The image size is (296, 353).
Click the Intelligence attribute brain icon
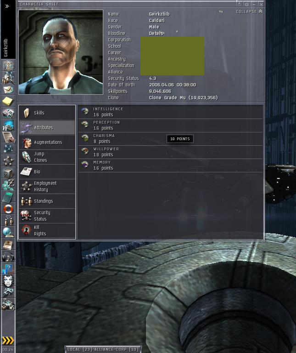click(x=85, y=111)
